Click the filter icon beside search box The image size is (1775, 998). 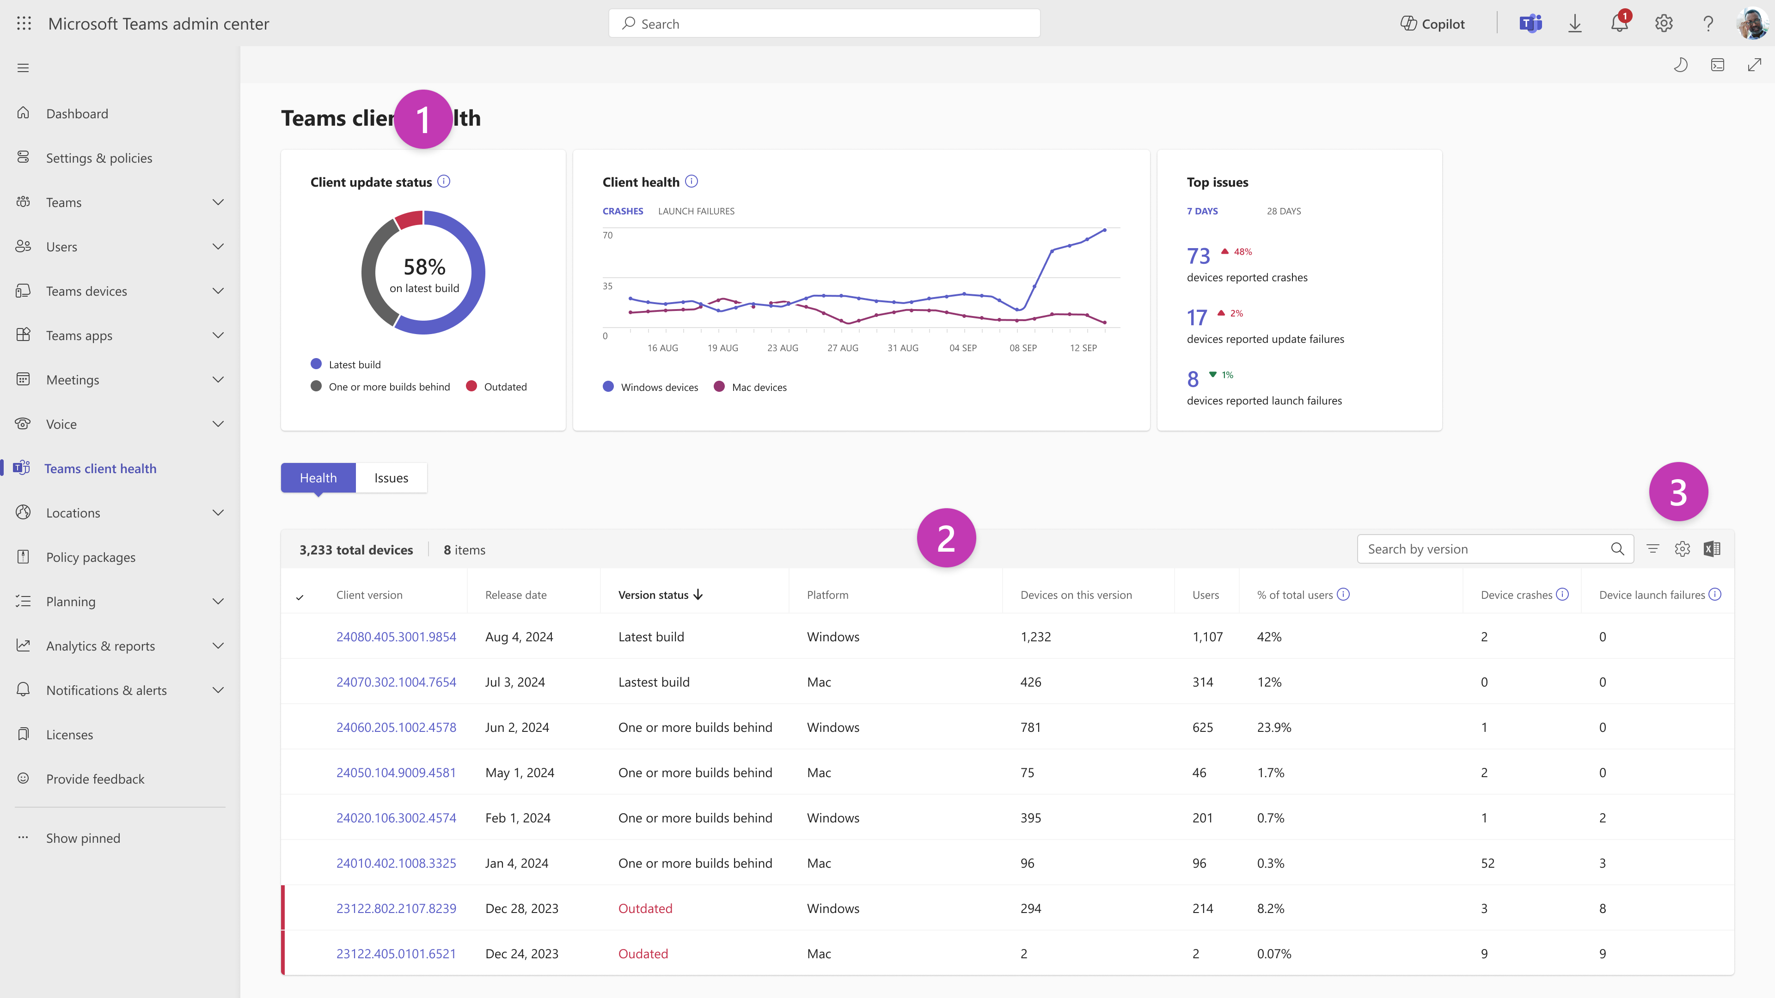1653,549
